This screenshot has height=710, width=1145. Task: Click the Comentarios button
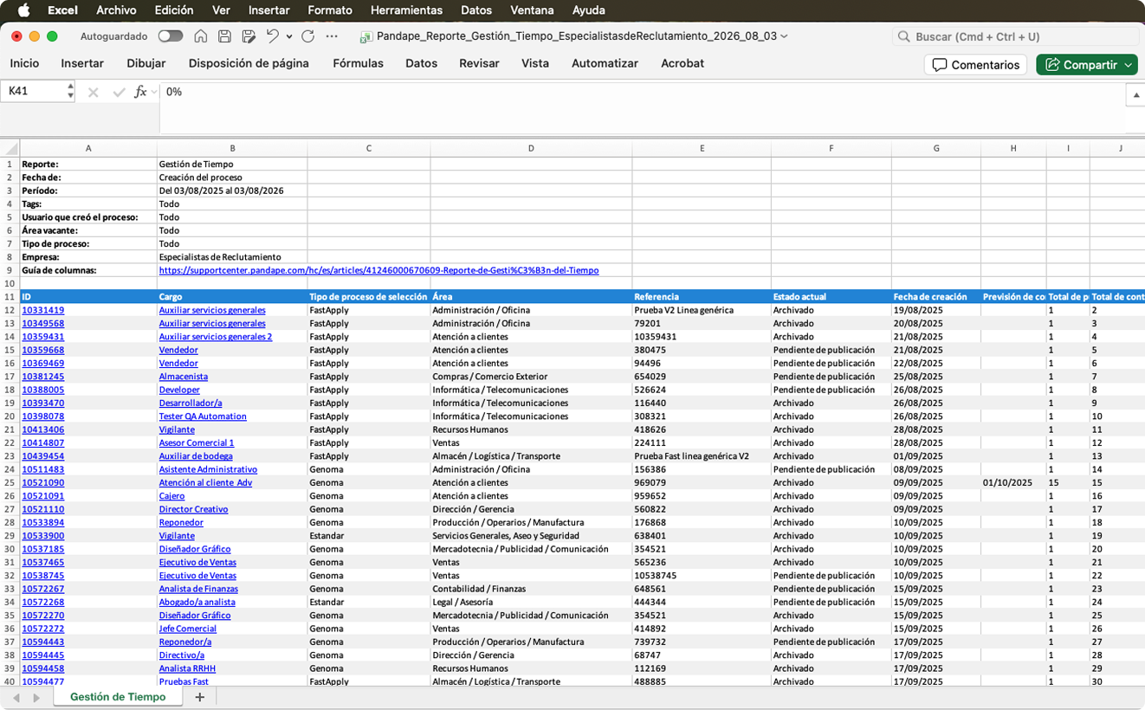[975, 65]
